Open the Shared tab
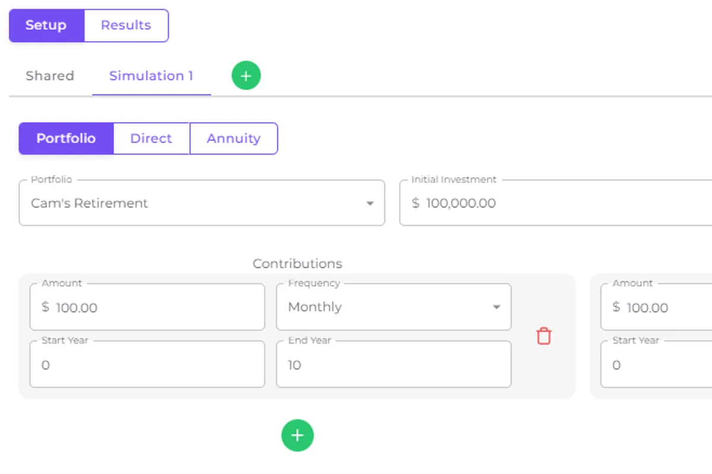 [50, 76]
